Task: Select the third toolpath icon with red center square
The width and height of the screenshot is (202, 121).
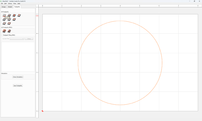Action: click(14, 15)
